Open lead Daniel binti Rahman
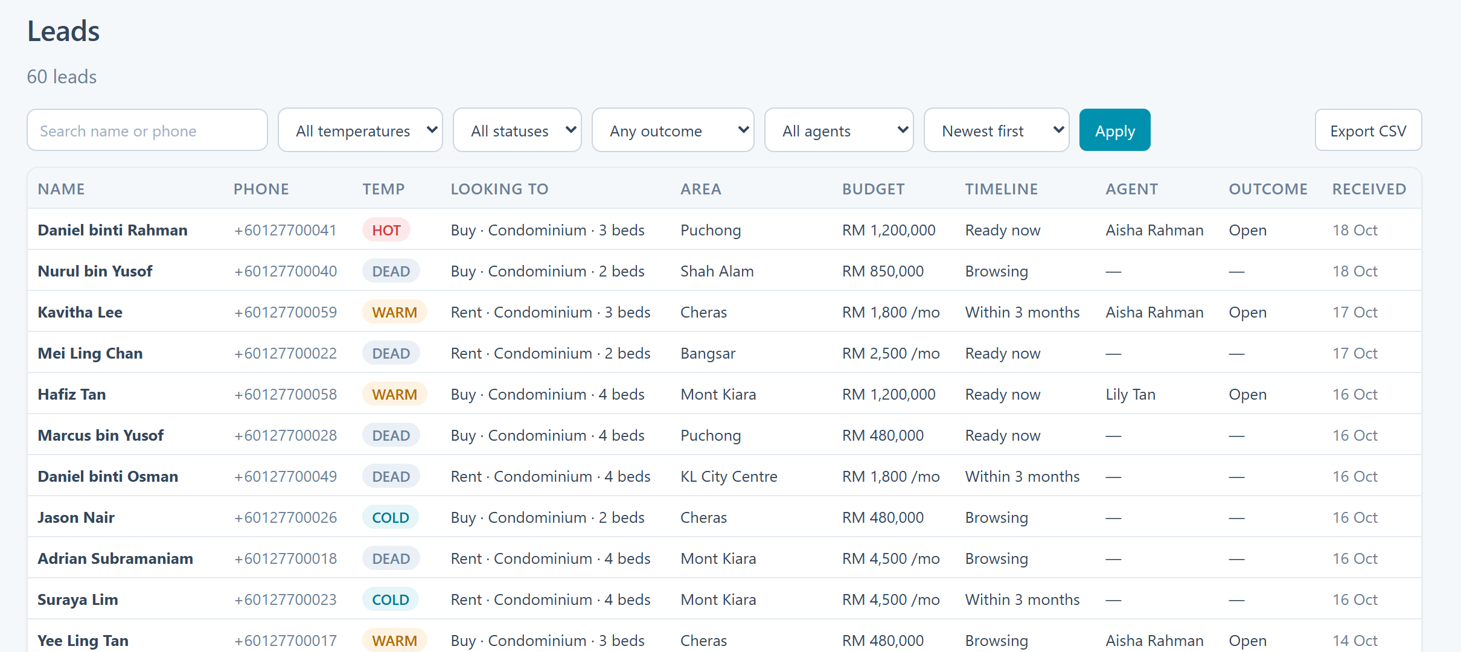 coord(112,230)
